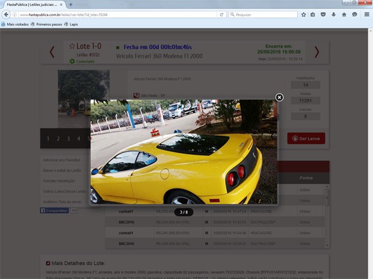
Task: Click the browser back button
Action: (7, 14)
